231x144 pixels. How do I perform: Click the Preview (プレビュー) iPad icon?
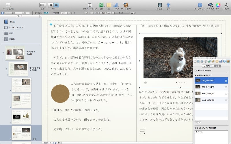coord(160,5)
